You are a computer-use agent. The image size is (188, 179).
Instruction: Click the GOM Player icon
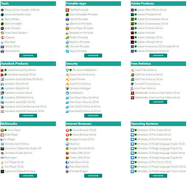click(x=2, y=135)
